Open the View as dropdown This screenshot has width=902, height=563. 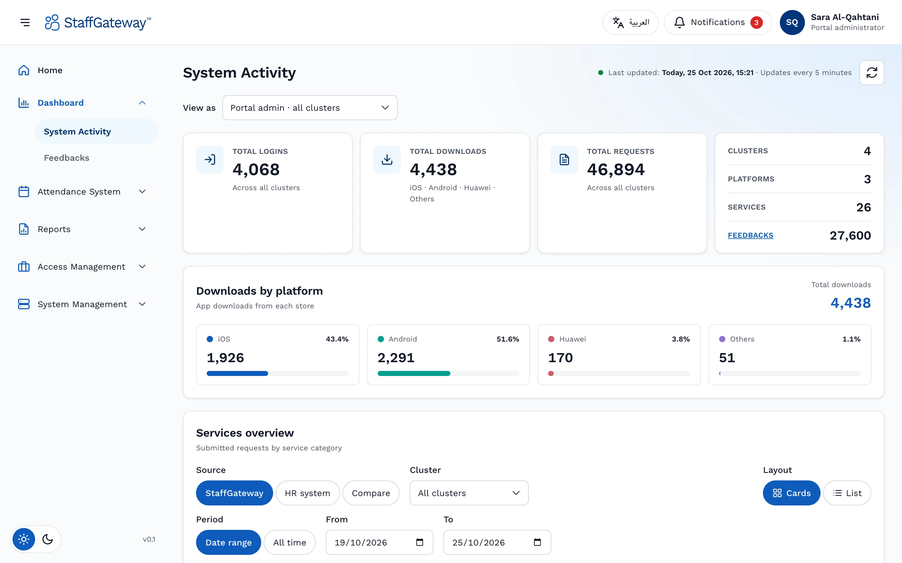pos(310,108)
